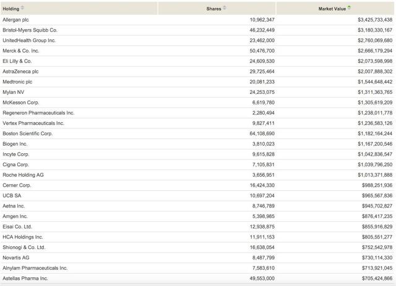Select Merck & Co. Inc. holding name
Screen dimensions: 396x286
[20, 51]
